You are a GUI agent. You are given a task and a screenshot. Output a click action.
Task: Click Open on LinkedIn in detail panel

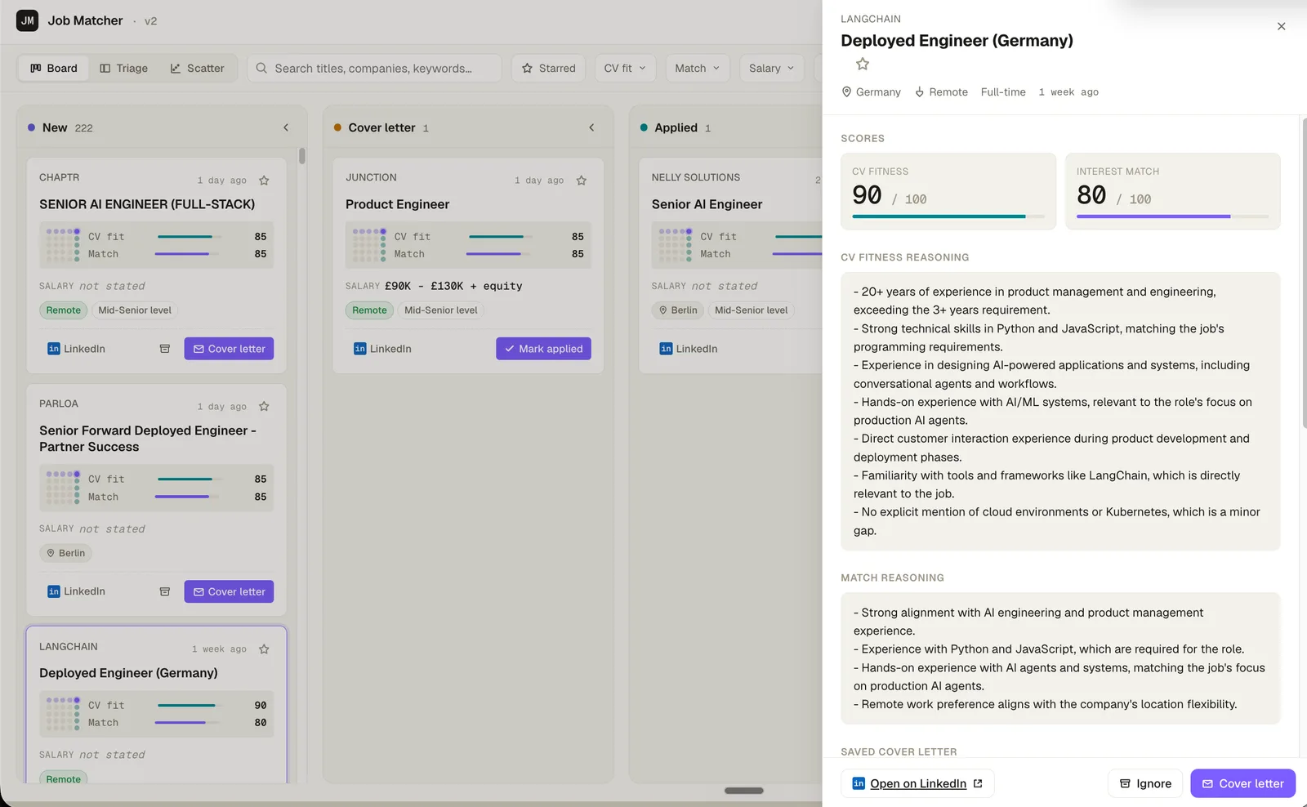pos(917,783)
